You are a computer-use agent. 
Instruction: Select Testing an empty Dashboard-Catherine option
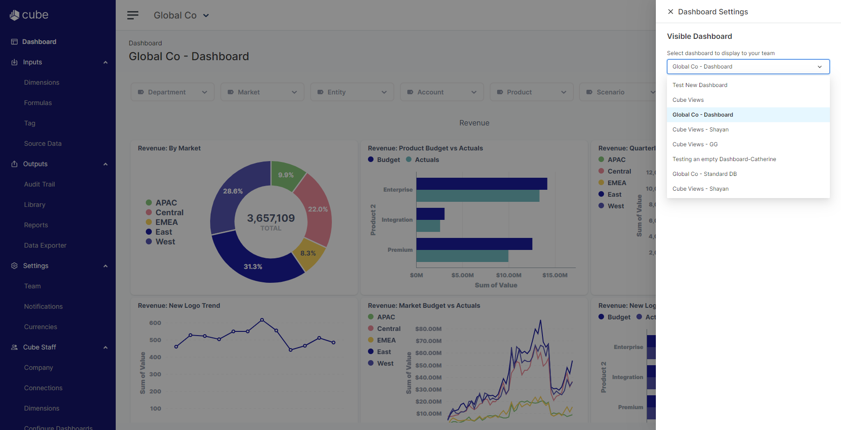[748, 159]
